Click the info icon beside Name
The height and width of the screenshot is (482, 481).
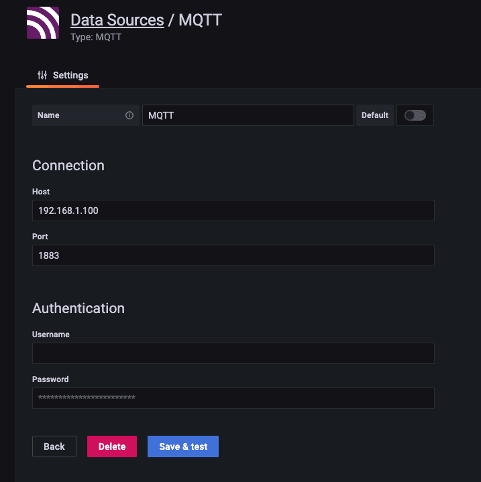point(129,115)
